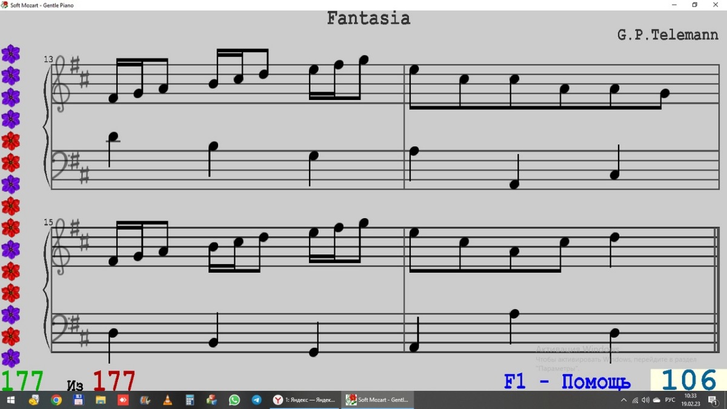The height and width of the screenshot is (409, 727).
Task: Click the G.P.Telemann composer name
Action: 668,35
